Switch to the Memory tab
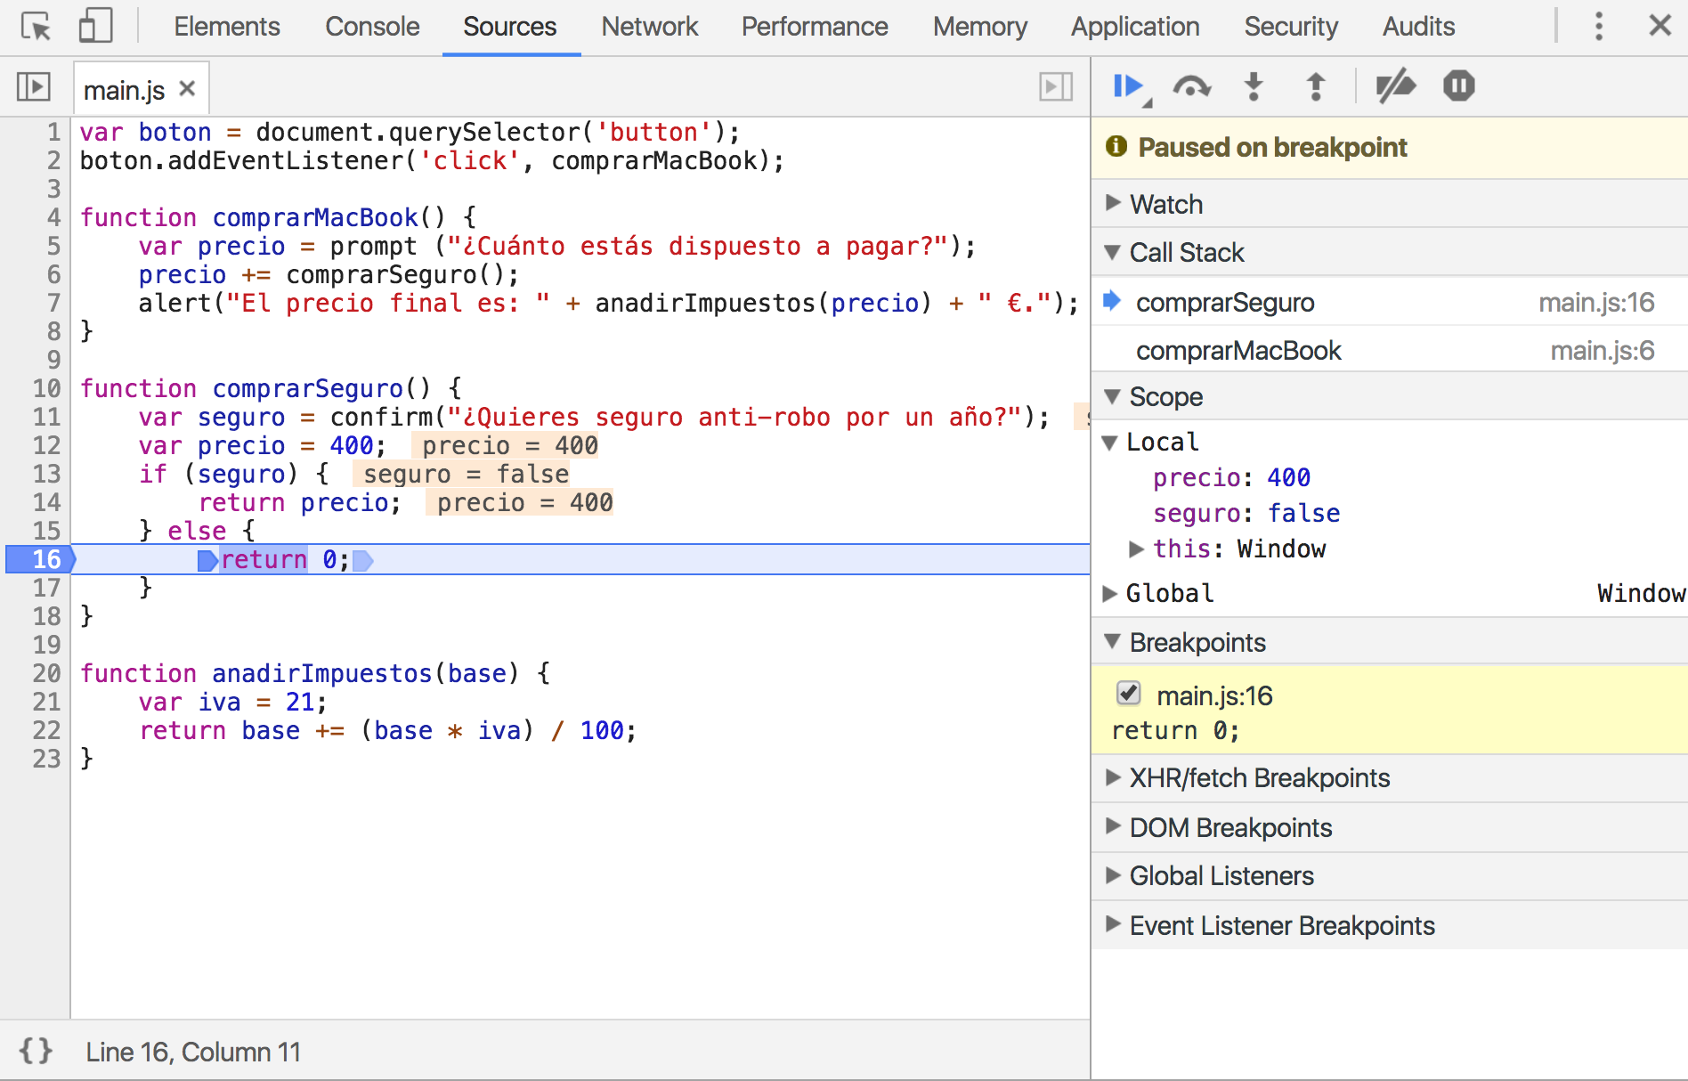This screenshot has height=1081, width=1688. click(x=980, y=27)
